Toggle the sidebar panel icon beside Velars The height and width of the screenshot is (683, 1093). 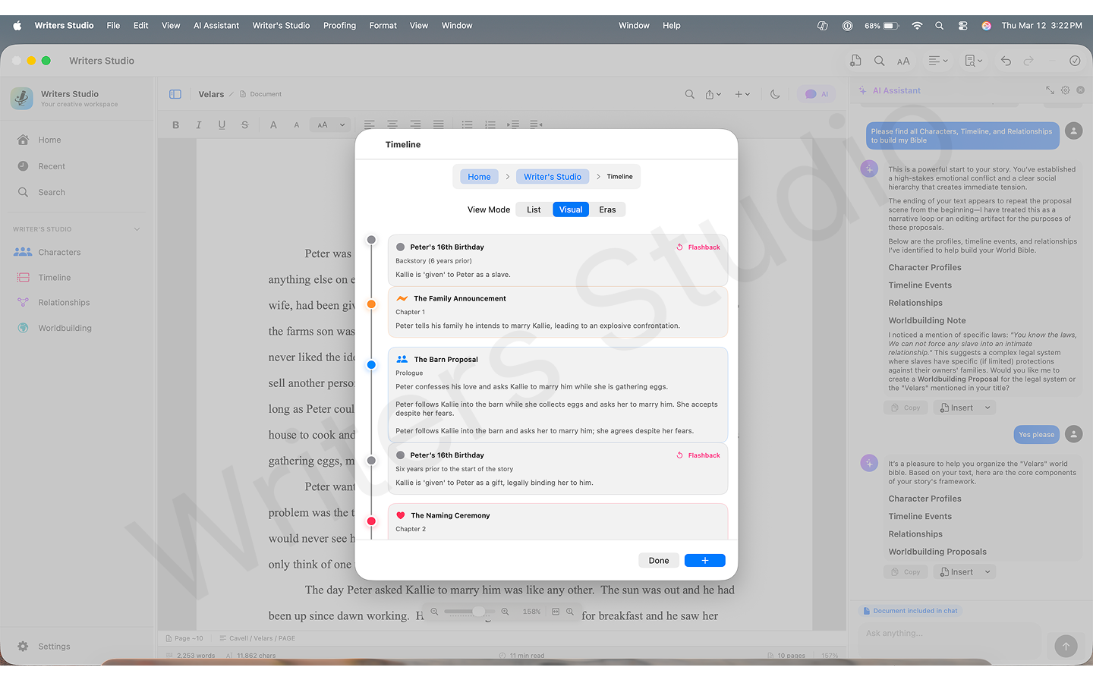pos(175,94)
